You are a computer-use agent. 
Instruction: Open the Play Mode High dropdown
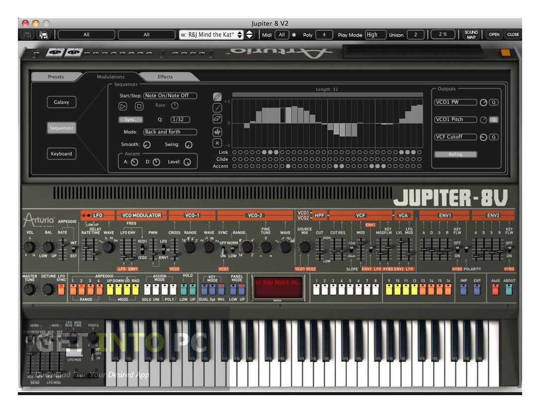coord(375,35)
